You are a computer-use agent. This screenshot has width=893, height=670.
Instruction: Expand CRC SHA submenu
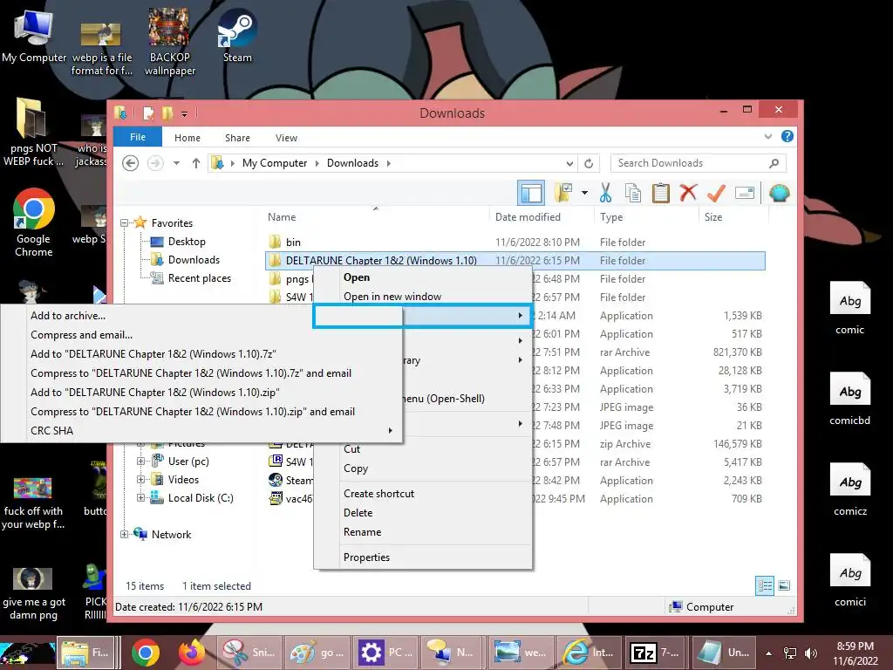click(x=201, y=431)
